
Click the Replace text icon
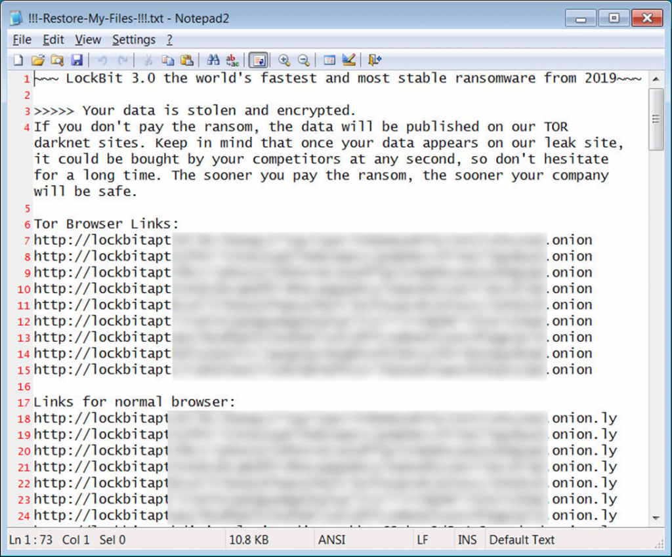click(x=232, y=60)
